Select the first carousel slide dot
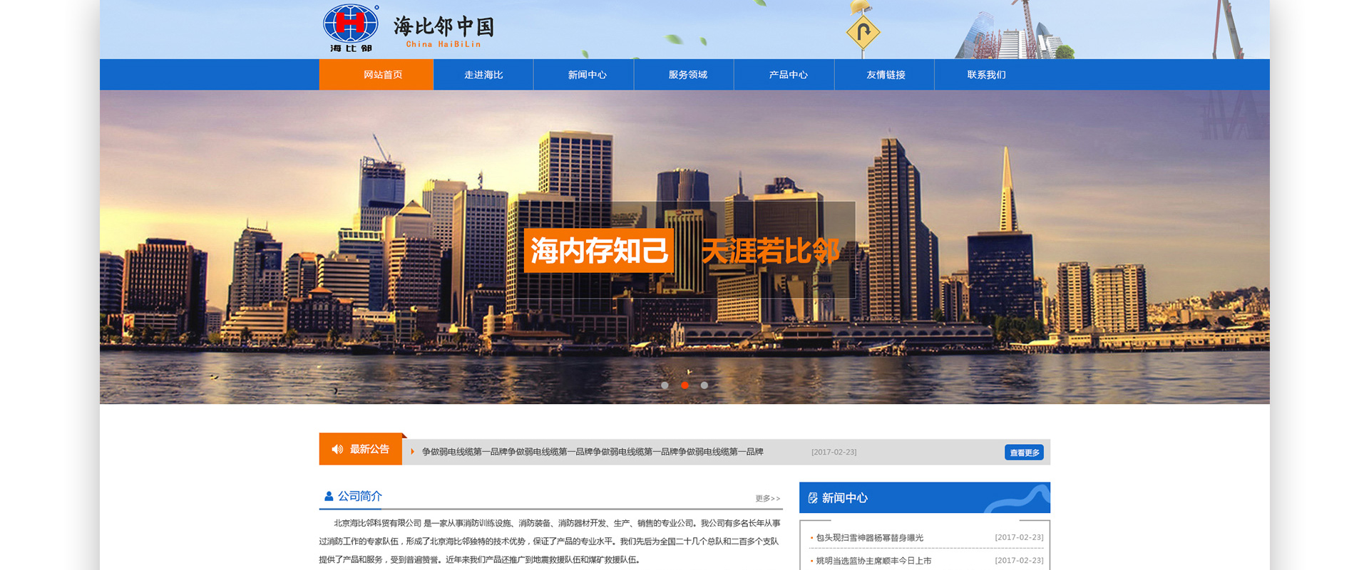 [665, 385]
